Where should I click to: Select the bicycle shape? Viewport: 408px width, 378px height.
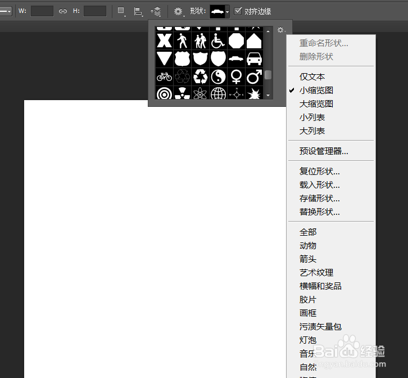point(164,77)
